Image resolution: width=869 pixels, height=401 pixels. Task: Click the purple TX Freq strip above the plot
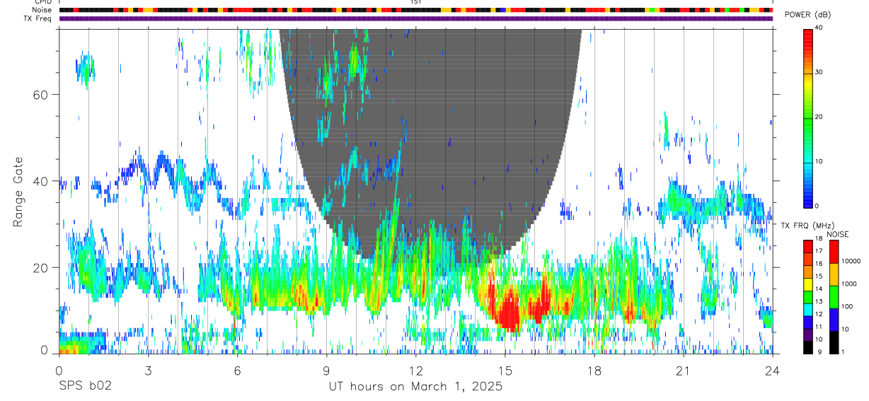tap(415, 19)
